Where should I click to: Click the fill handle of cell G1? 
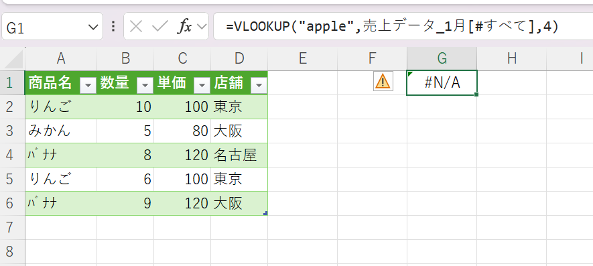[476, 94]
